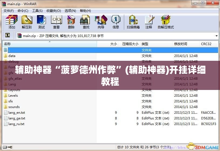Click the sounds folder icon
The width and height of the screenshot is (220, 151).
(5, 107)
